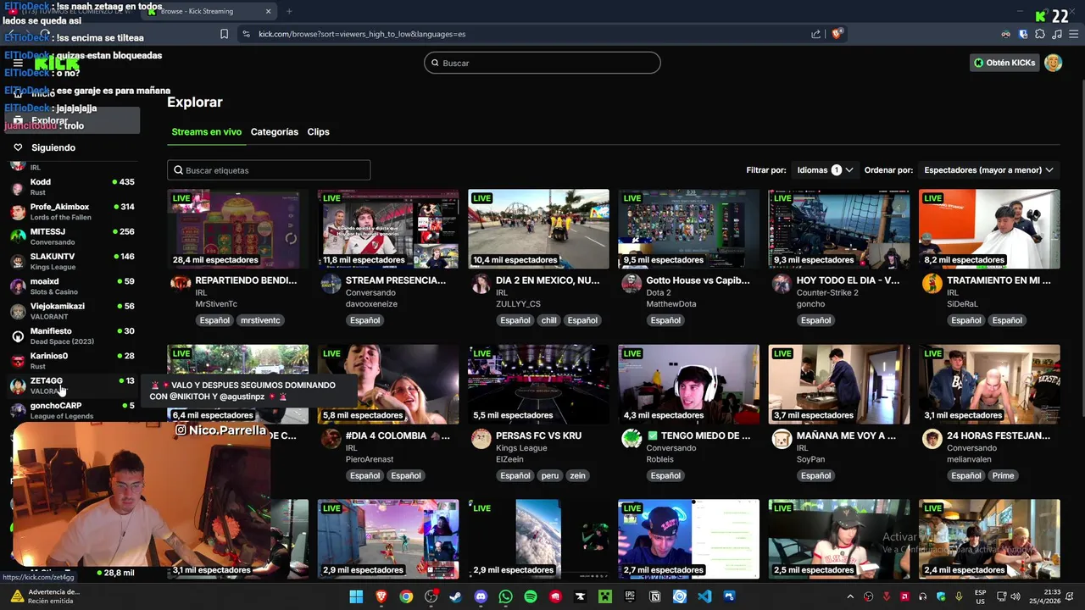Click the MrStivenTc channel name
1085x610 pixels.
(216, 304)
